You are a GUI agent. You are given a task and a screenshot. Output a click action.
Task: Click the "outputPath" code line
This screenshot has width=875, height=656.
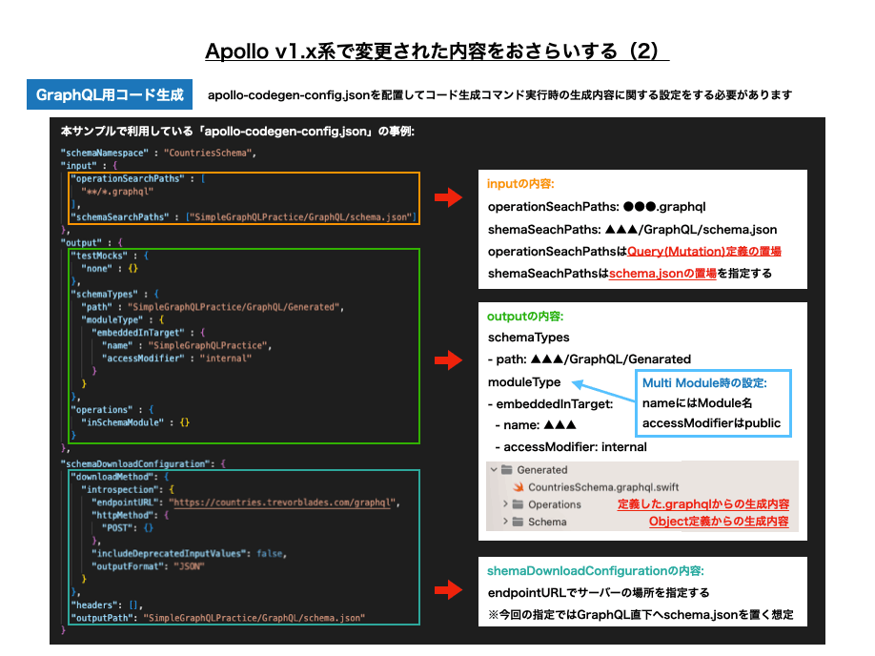[x=217, y=618]
